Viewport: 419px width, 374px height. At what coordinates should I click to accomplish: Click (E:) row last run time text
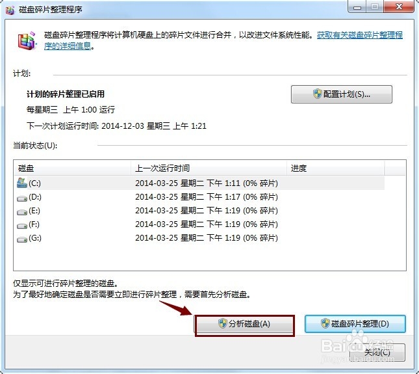tap(207, 211)
